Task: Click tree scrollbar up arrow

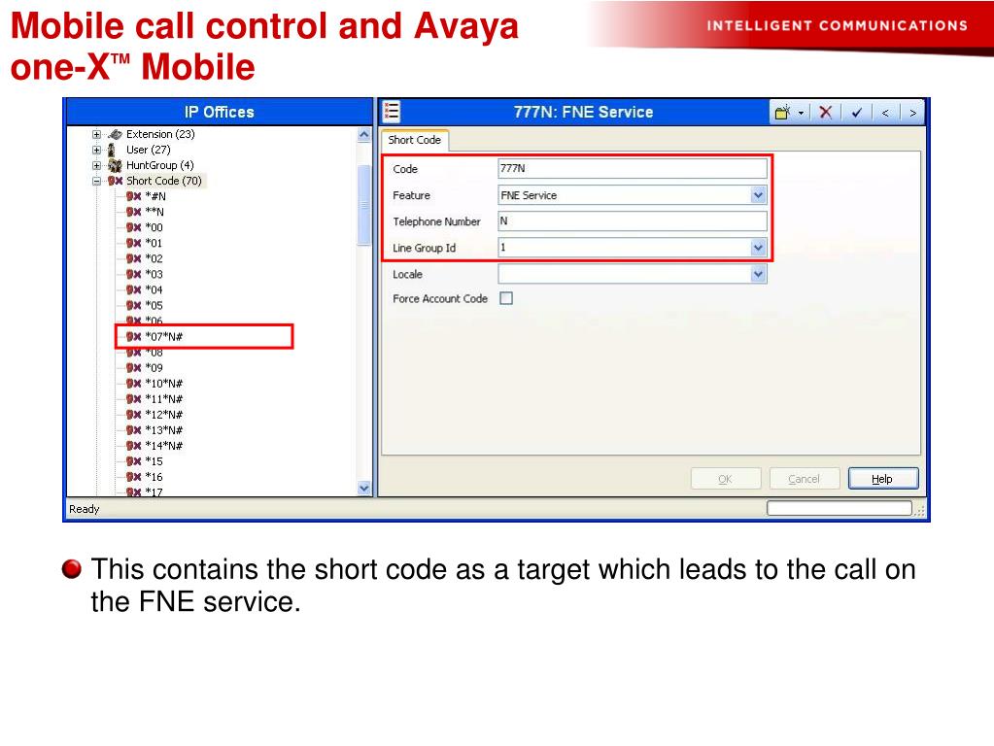Action: (x=363, y=135)
